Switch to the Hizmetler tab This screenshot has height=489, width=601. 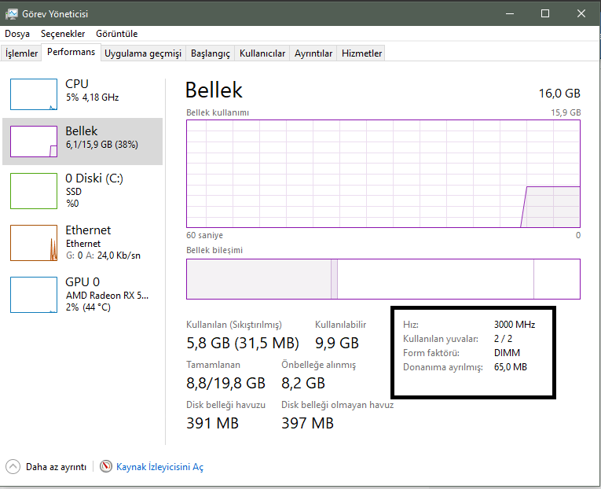coord(361,53)
